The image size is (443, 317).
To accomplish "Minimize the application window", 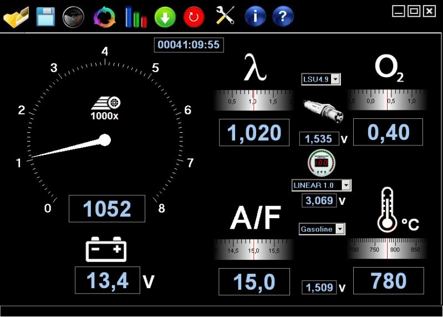I will click(398, 11).
